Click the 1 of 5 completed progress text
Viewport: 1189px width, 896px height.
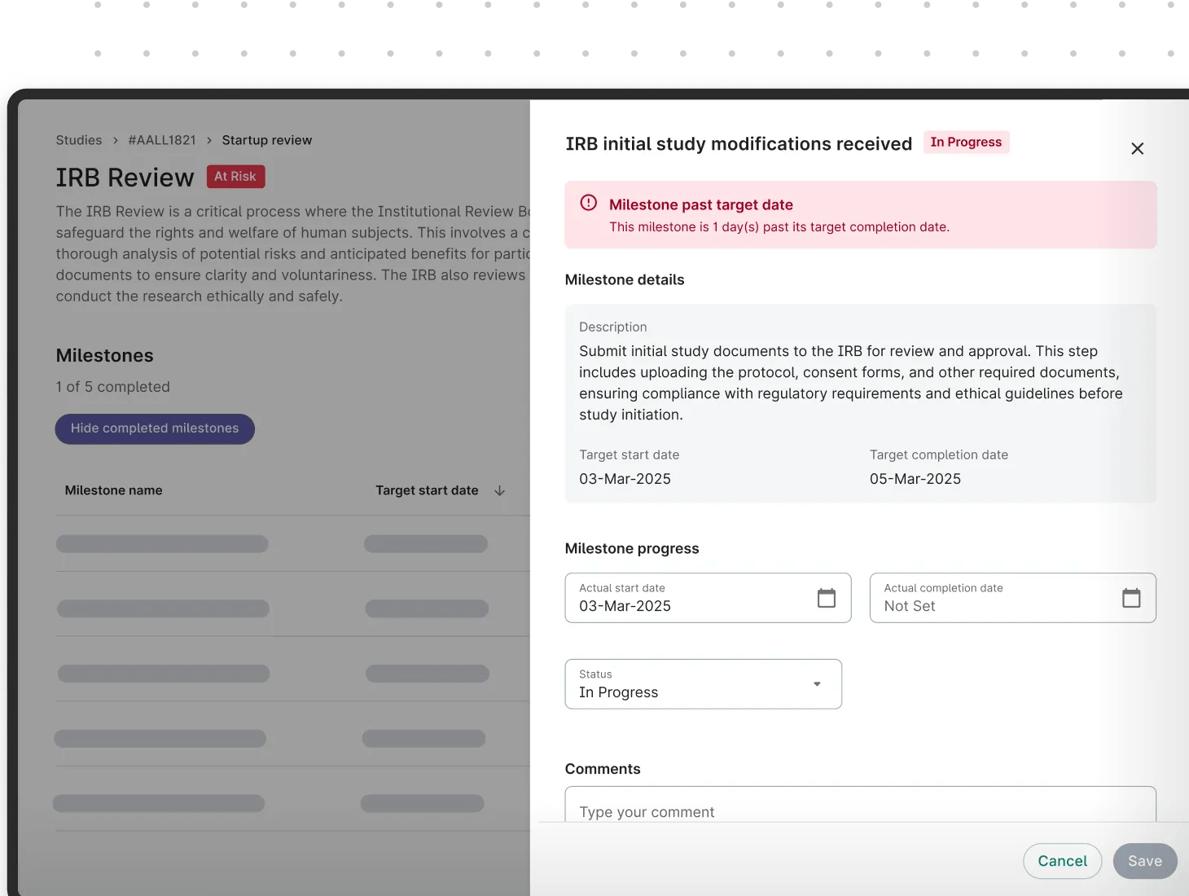click(112, 387)
